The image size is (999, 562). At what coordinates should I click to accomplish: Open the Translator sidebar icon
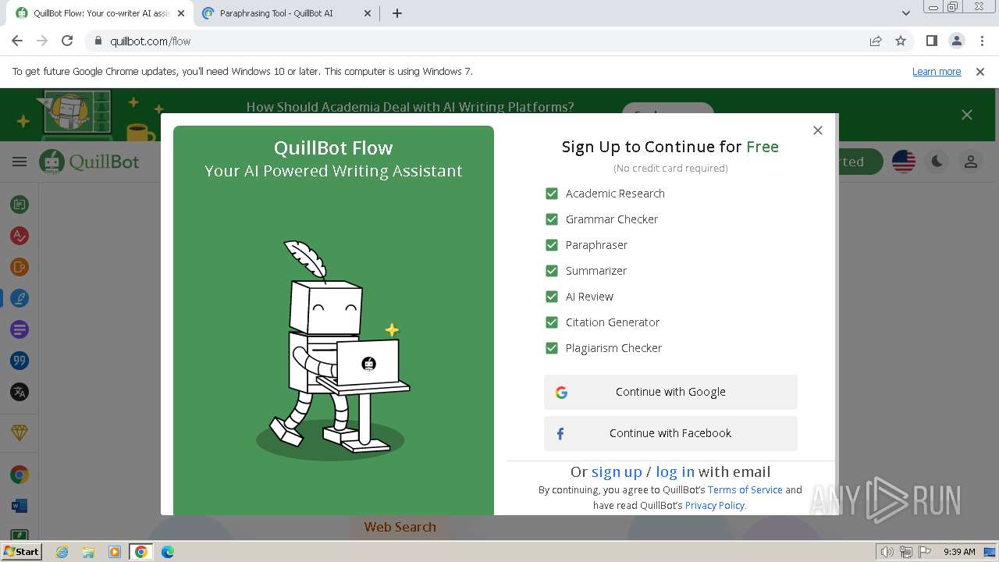(x=20, y=392)
